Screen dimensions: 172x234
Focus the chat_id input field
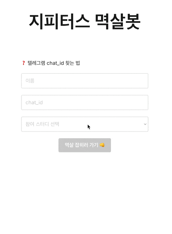(85, 103)
